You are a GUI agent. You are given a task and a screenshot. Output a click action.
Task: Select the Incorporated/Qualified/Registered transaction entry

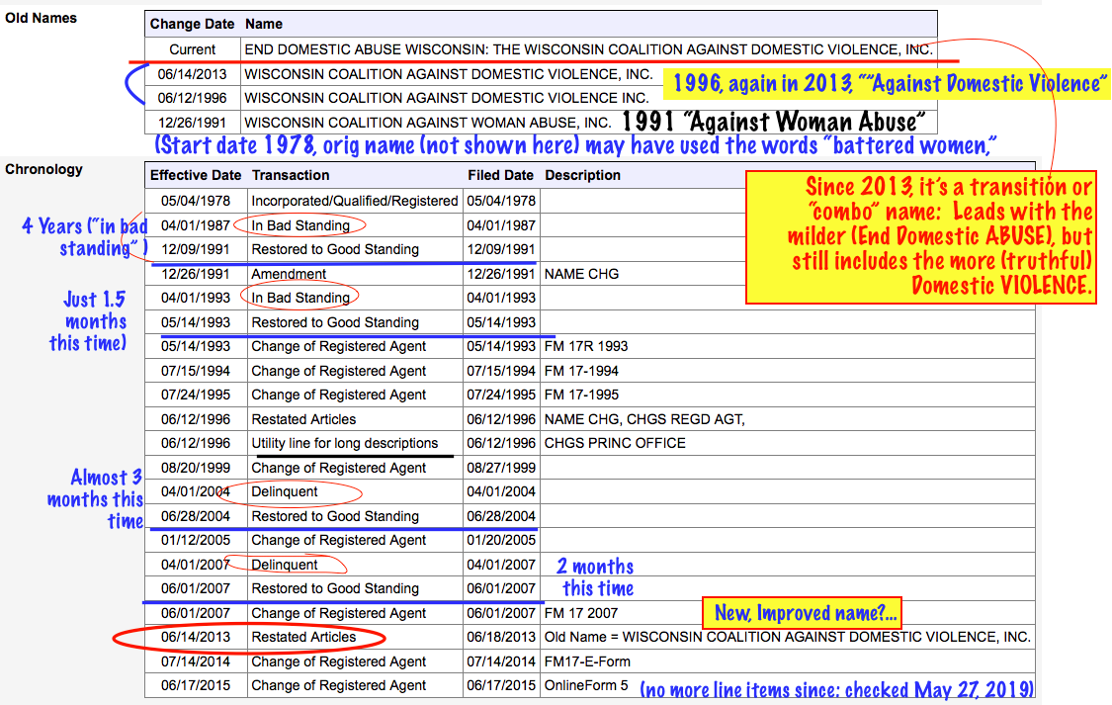click(x=354, y=201)
